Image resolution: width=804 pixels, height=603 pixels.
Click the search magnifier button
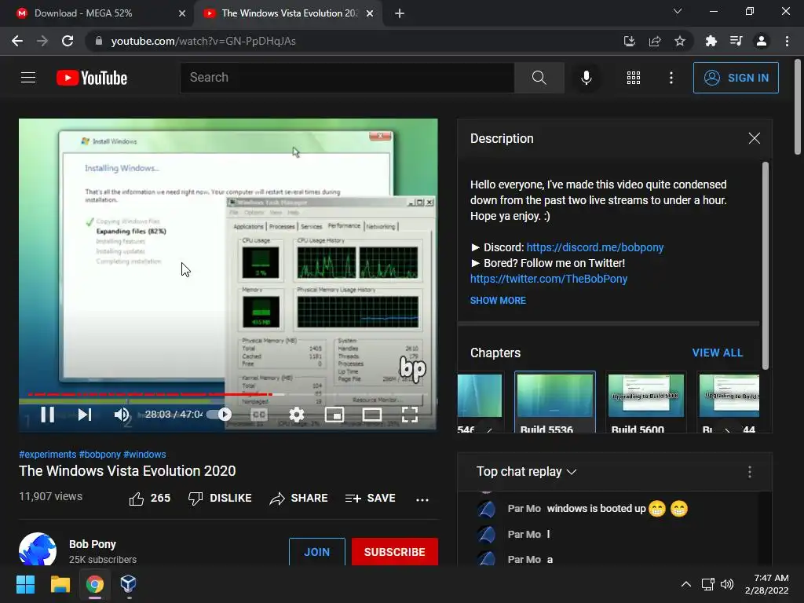(x=539, y=78)
